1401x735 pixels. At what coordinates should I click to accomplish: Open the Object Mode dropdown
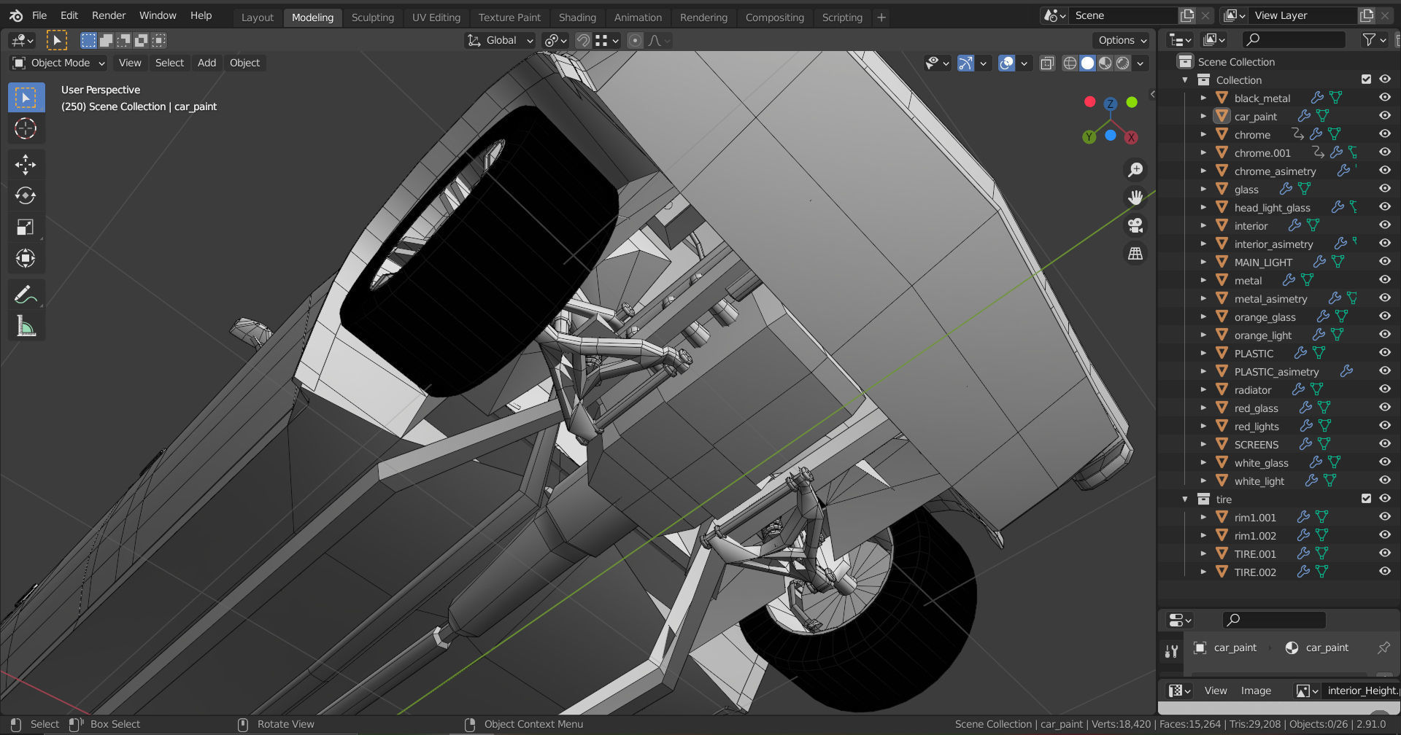(x=59, y=63)
